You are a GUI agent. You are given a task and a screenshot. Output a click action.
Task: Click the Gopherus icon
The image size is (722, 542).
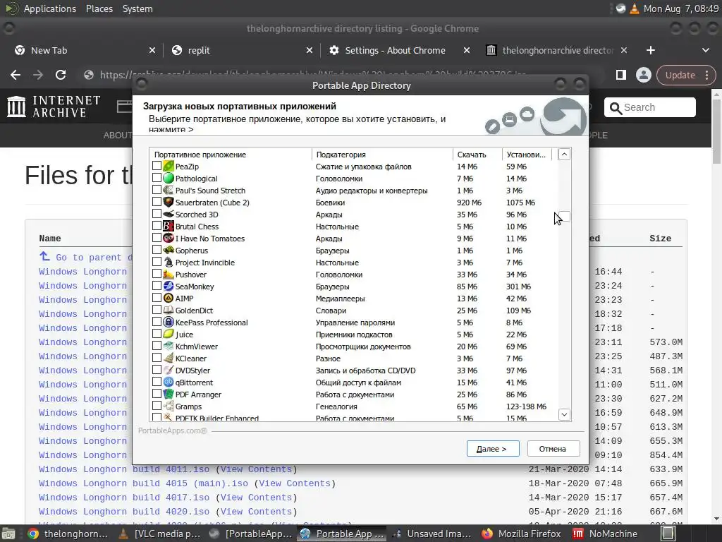(x=169, y=250)
